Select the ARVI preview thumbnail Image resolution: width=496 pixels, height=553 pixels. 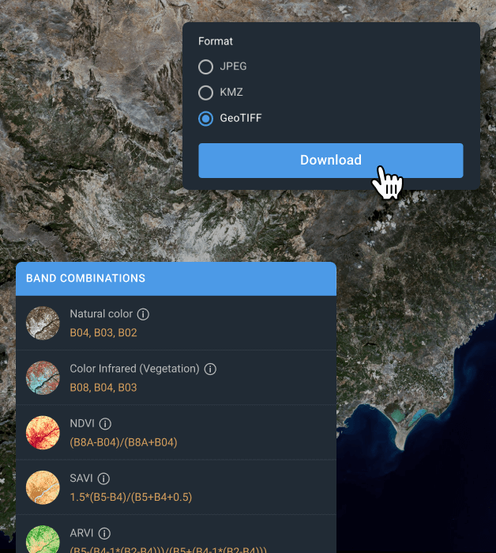43,540
